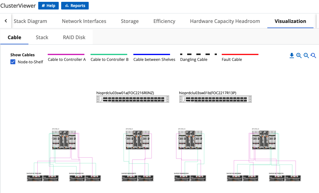Click the red Fault Cable legend line
The image size is (319, 193).
(240, 54)
